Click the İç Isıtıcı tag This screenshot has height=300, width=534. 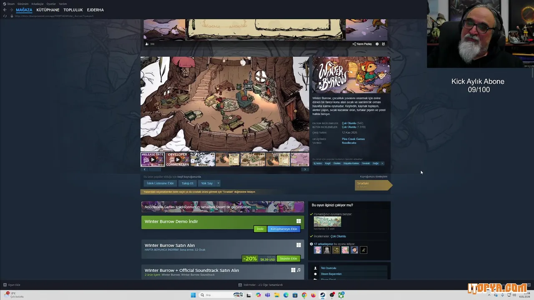click(318, 163)
